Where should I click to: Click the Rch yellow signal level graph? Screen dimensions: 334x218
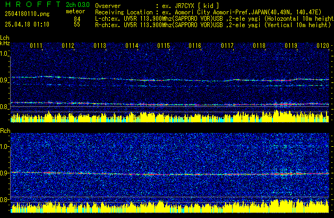[x=170, y=206]
